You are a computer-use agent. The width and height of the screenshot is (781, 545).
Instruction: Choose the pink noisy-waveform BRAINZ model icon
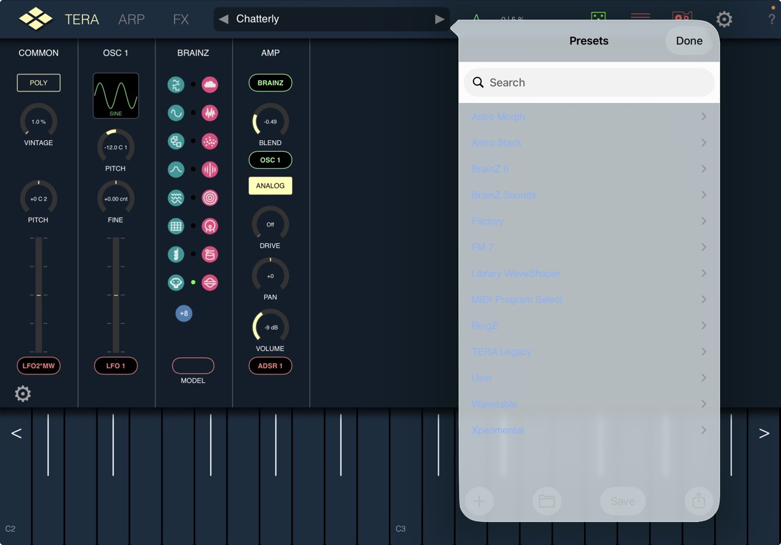[x=210, y=113]
